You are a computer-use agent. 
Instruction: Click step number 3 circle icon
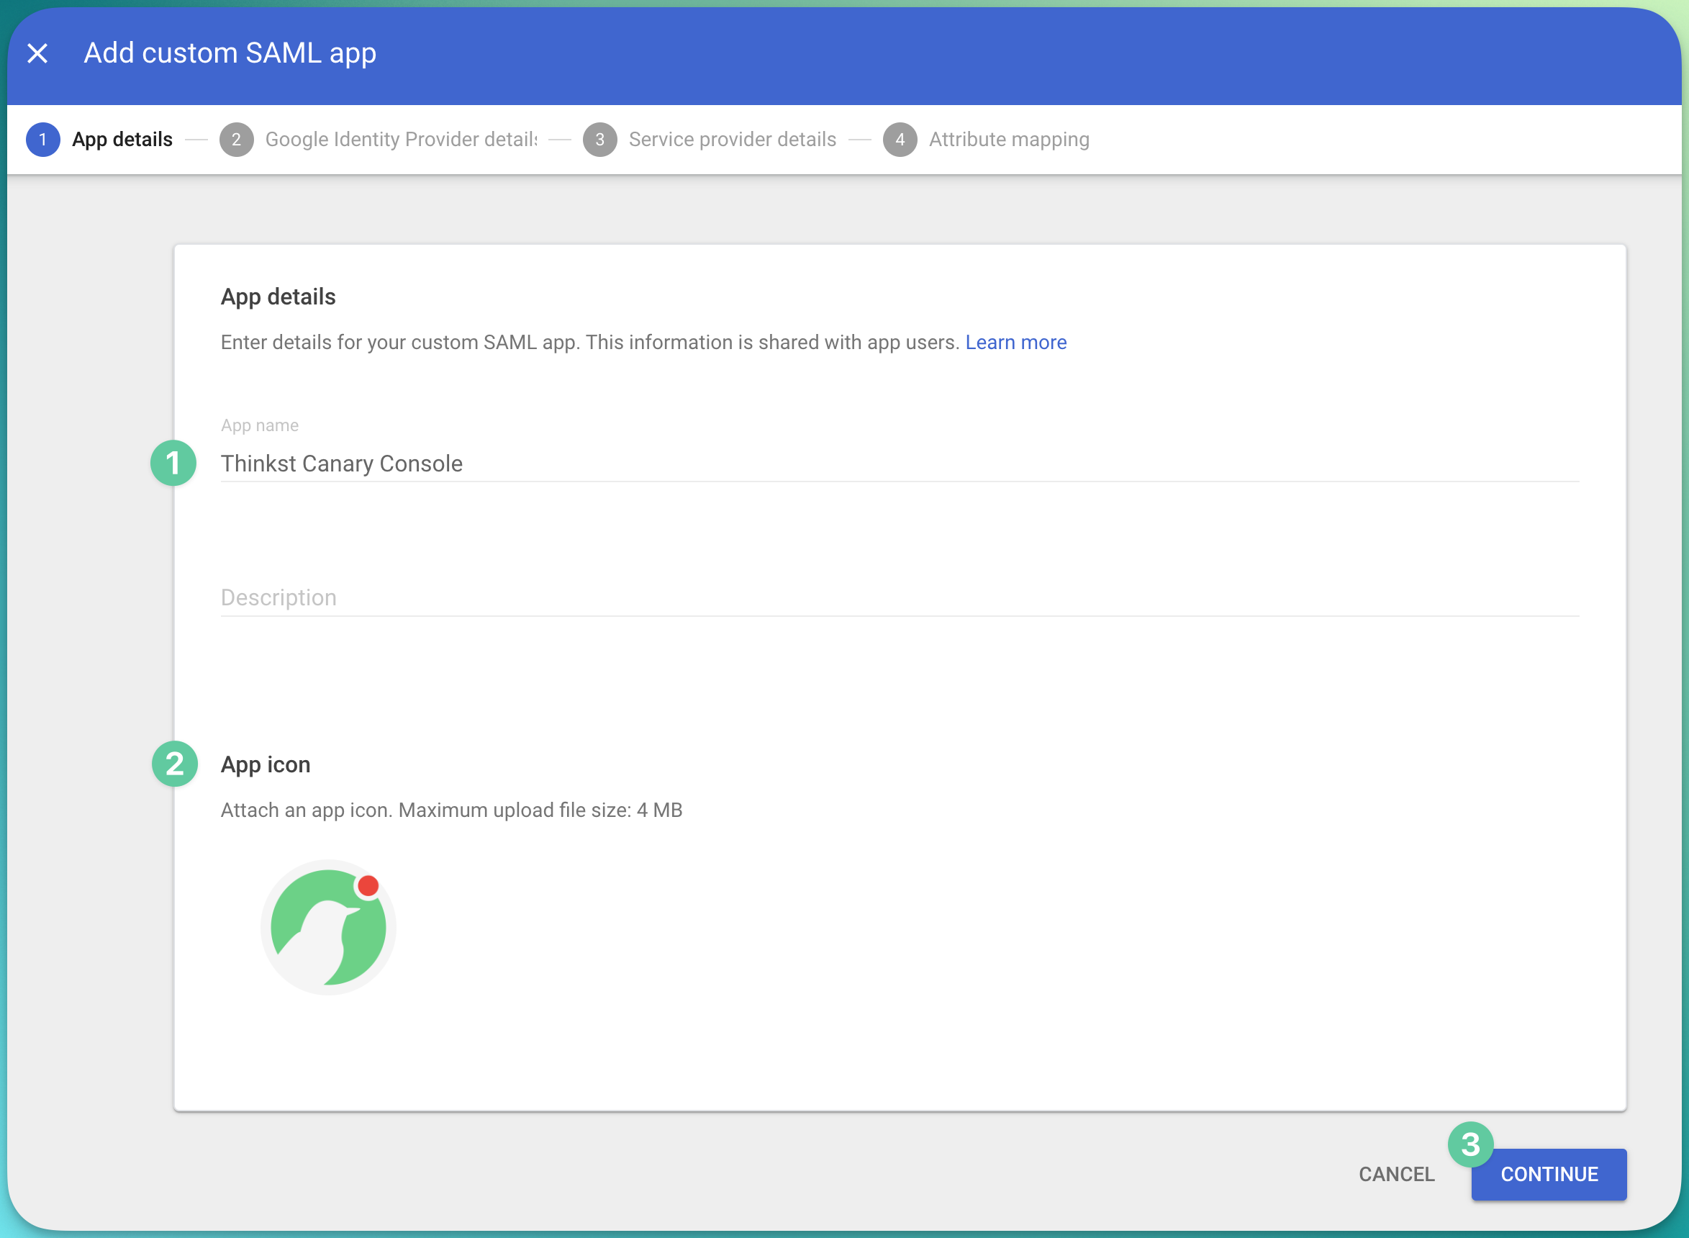point(600,140)
